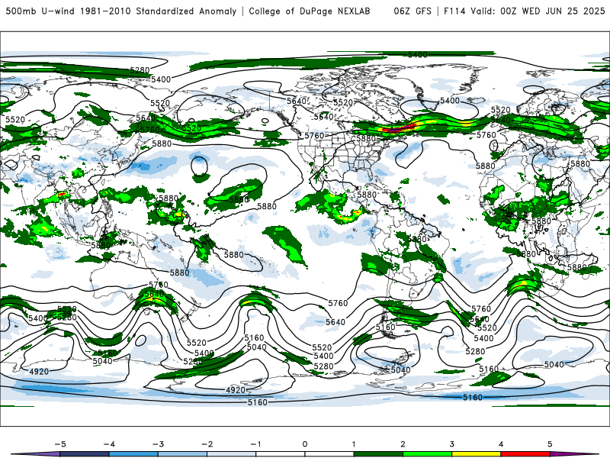The image size is (610, 458).
Task: Click the dark navy -5 to -4 colorbar segment
Action: [85, 454]
